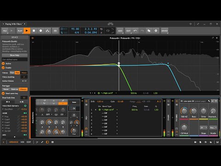This screenshot has height=166, width=221.
Task: Toggle the Enable checkbox
Action: 3,68
